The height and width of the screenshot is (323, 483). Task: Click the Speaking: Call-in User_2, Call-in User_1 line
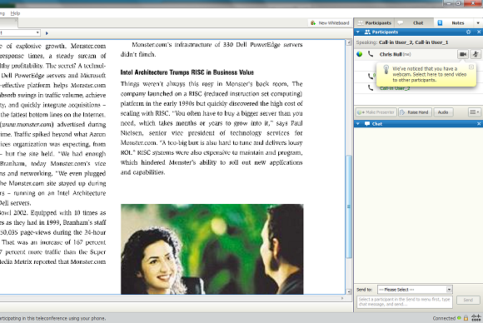[402, 42]
